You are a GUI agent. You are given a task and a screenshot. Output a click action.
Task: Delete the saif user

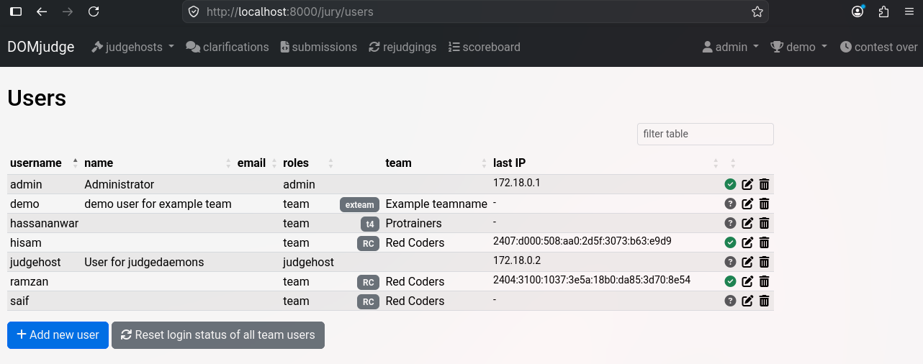click(x=765, y=301)
